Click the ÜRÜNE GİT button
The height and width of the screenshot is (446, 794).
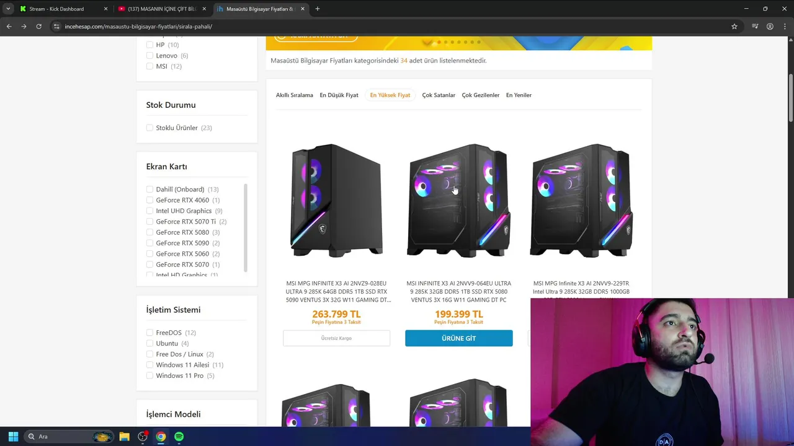tap(459, 338)
